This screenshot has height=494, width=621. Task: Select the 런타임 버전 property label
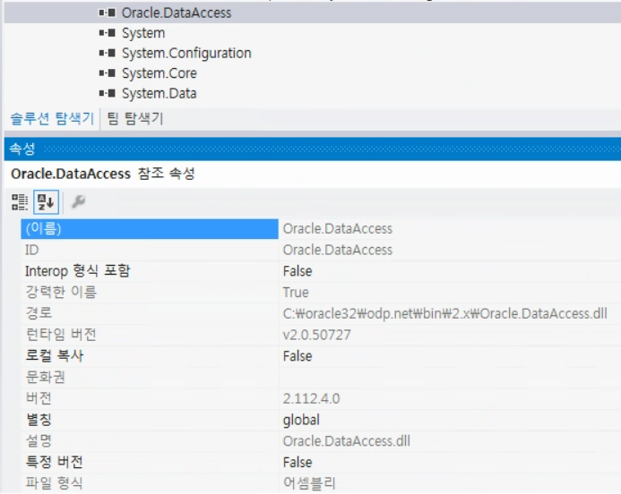pyautogui.click(x=61, y=335)
